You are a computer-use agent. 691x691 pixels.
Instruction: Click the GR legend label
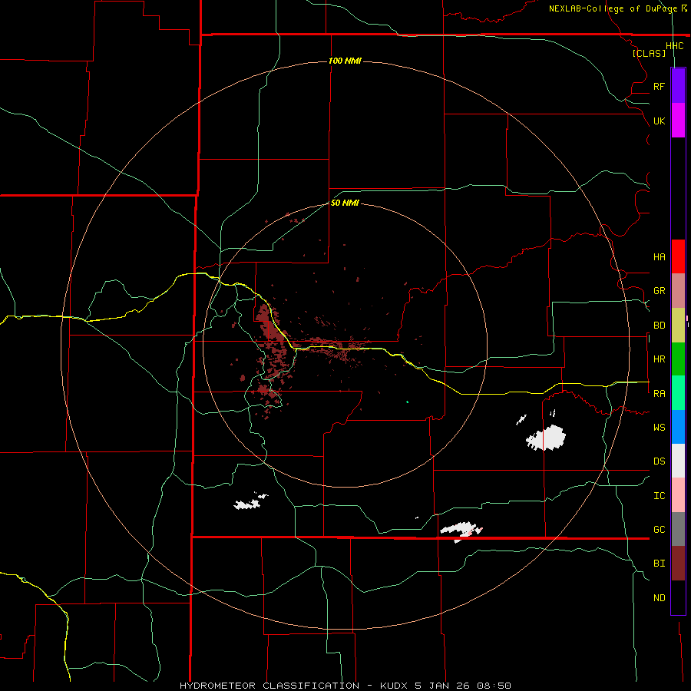click(659, 291)
